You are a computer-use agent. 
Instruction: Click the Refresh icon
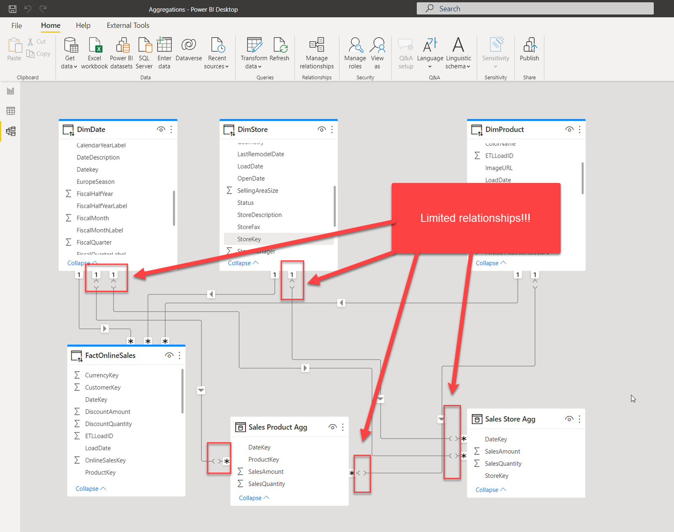280,46
